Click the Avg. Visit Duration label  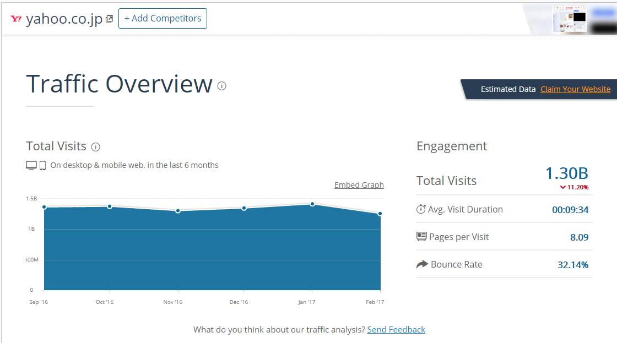pos(466,209)
